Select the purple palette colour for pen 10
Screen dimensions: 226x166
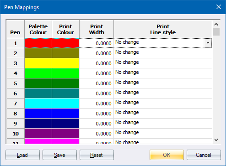(x=38, y=134)
